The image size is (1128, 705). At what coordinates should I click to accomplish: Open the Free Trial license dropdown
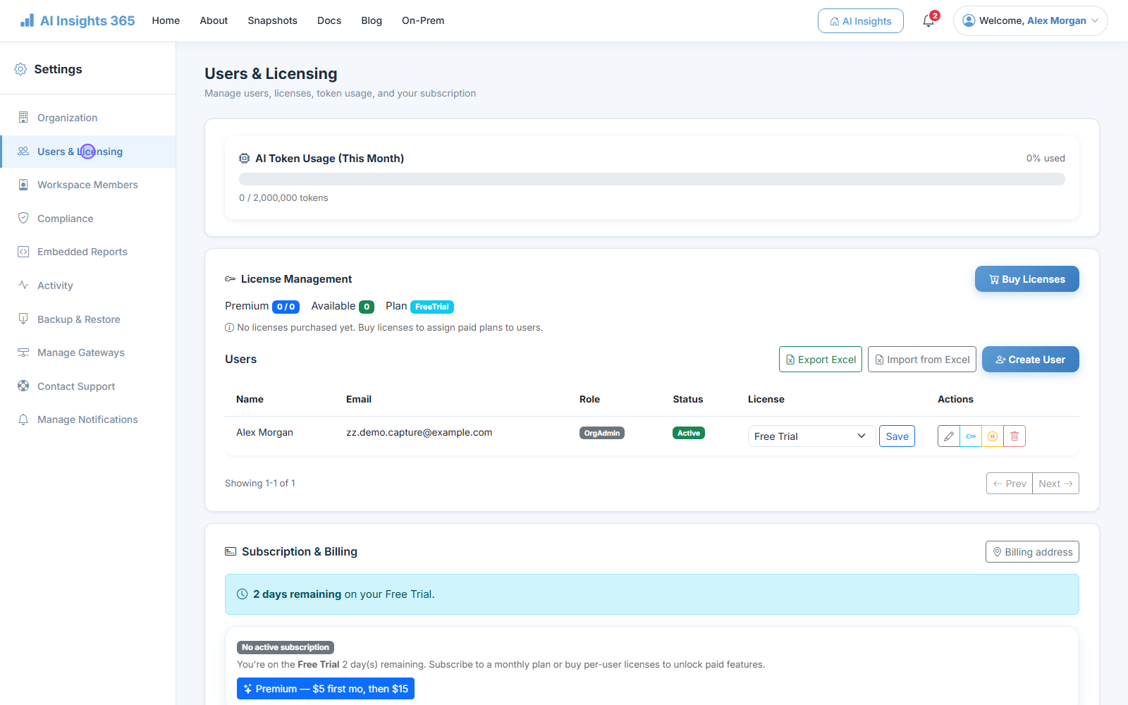[811, 436]
